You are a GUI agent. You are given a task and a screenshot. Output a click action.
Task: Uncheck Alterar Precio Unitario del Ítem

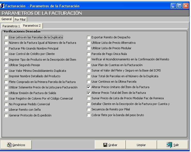pyautogui.click(x=89, y=87)
